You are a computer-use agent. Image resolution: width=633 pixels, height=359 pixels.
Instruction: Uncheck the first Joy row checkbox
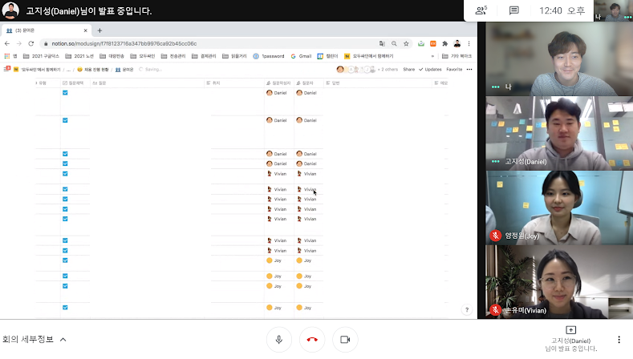(65, 260)
